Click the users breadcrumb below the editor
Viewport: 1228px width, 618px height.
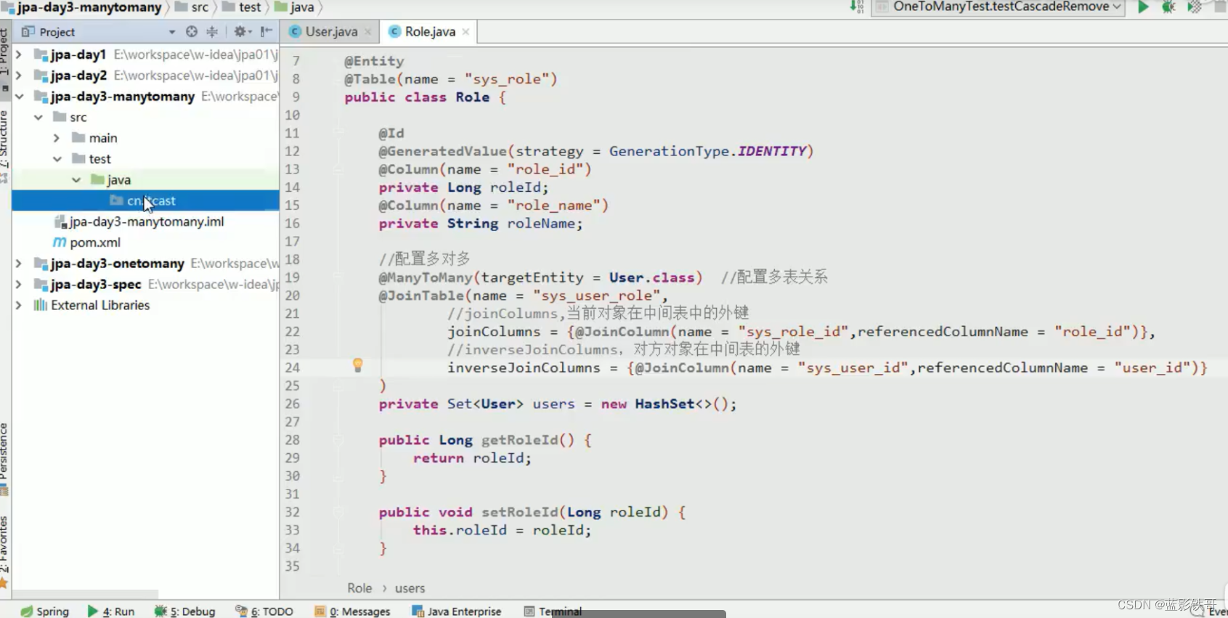410,588
